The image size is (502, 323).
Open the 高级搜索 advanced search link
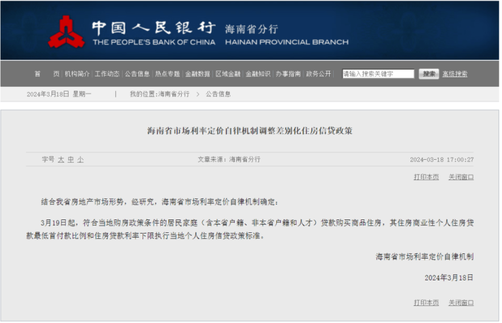point(455,74)
